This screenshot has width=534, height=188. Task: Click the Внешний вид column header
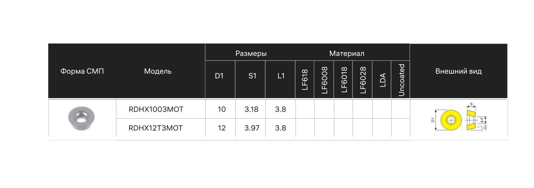point(459,71)
